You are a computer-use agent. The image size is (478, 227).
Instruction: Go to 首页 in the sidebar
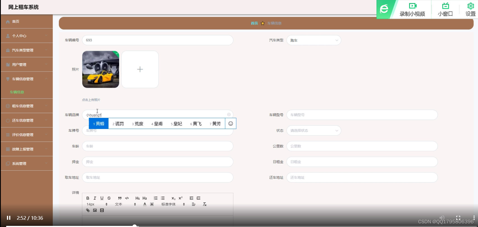pyautogui.click(x=27, y=21)
